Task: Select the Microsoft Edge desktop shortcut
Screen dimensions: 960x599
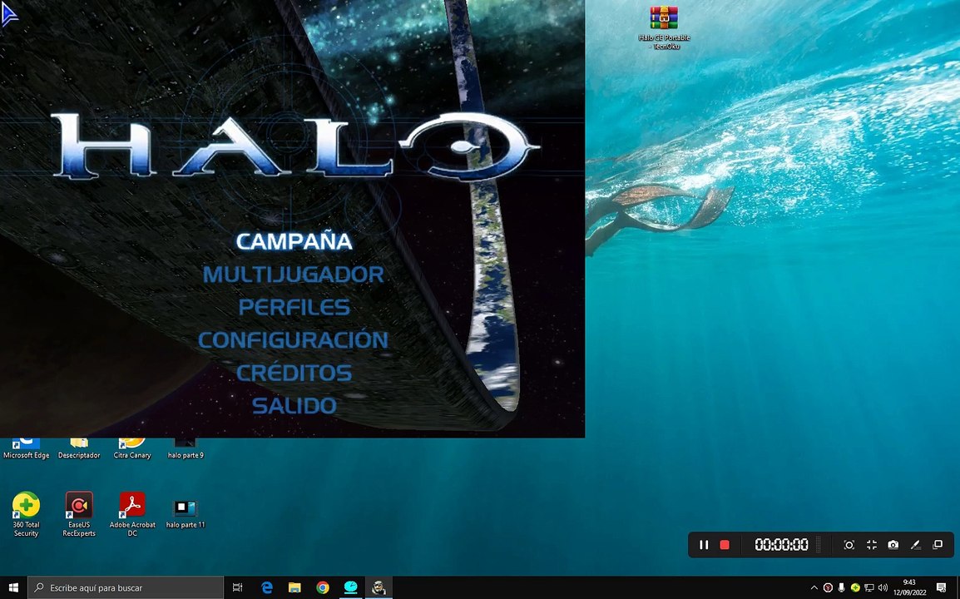Action: click(27, 449)
